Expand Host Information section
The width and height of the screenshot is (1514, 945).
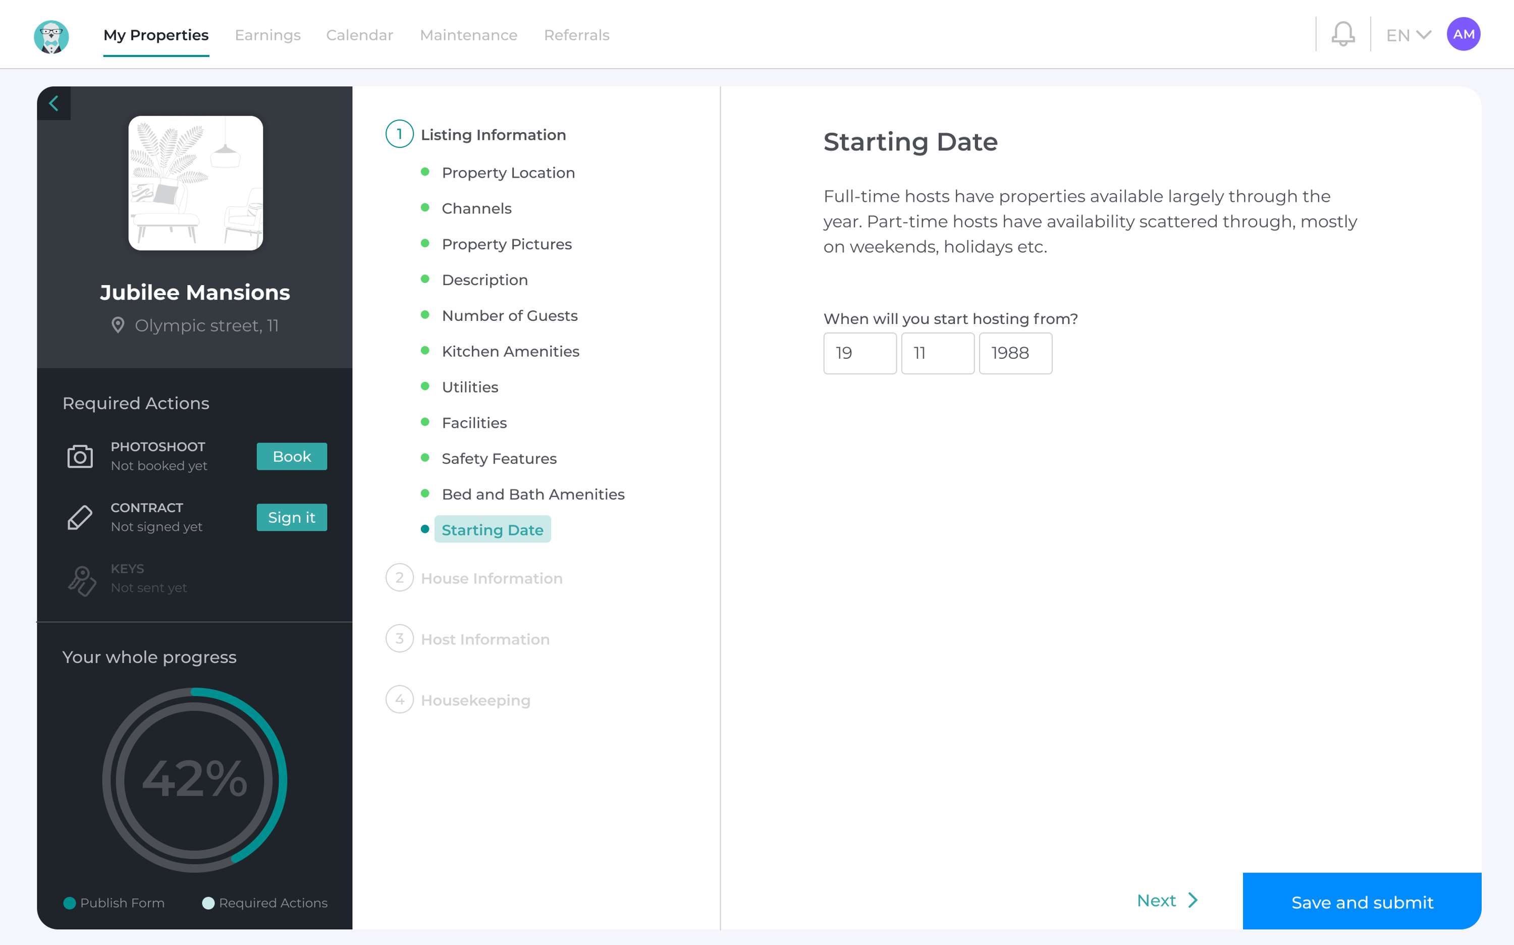pos(485,639)
